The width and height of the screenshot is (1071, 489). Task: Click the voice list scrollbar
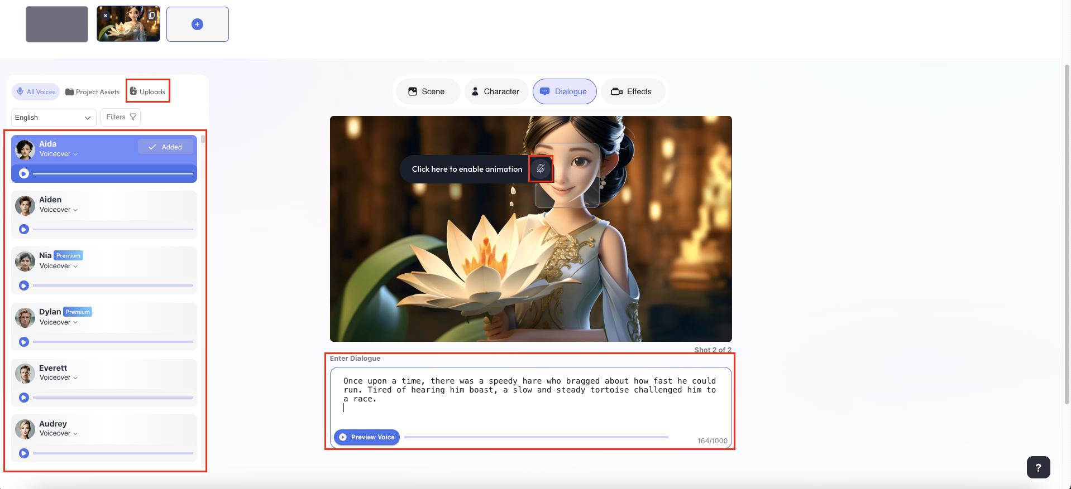tap(203, 139)
